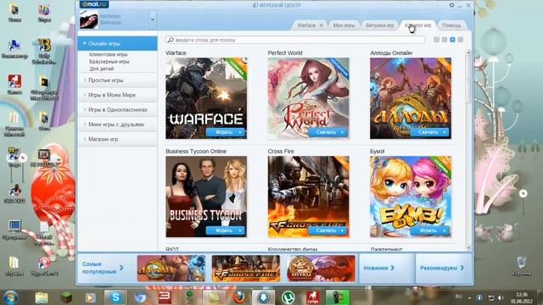Open the Minecraft block icon on the taskbar
The width and height of the screenshot is (543, 305).
tap(66, 297)
